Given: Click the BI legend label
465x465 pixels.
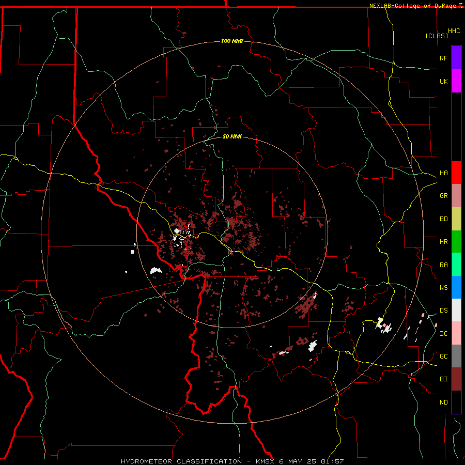Looking at the screenshot, I should click(443, 379).
